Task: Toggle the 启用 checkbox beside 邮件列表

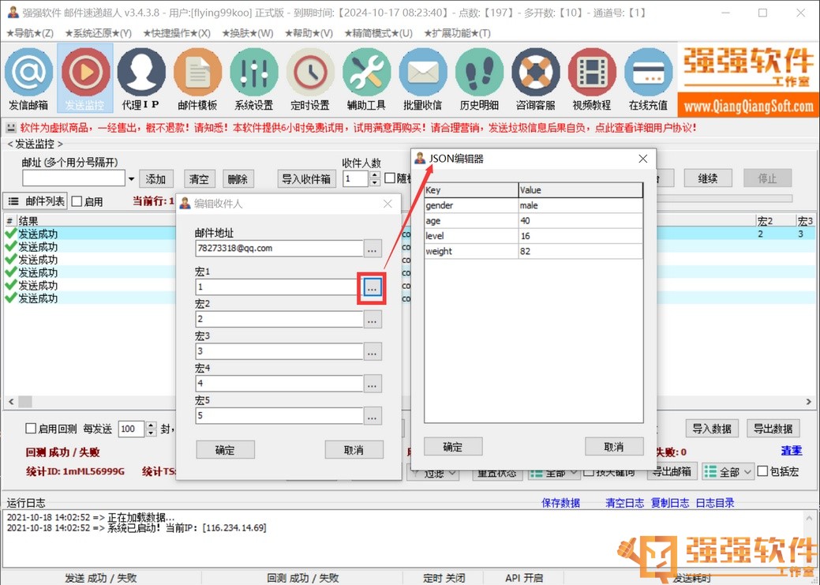Action: [77, 201]
